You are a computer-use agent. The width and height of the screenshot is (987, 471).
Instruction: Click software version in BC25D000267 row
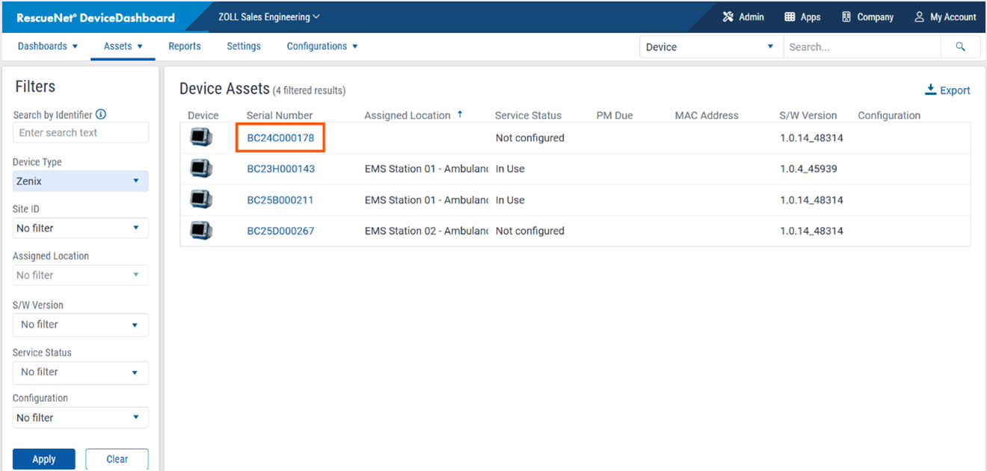tap(811, 231)
